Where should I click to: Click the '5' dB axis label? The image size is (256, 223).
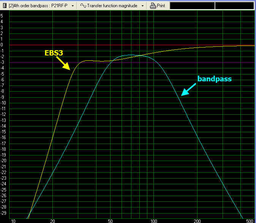click(x=2, y=16)
